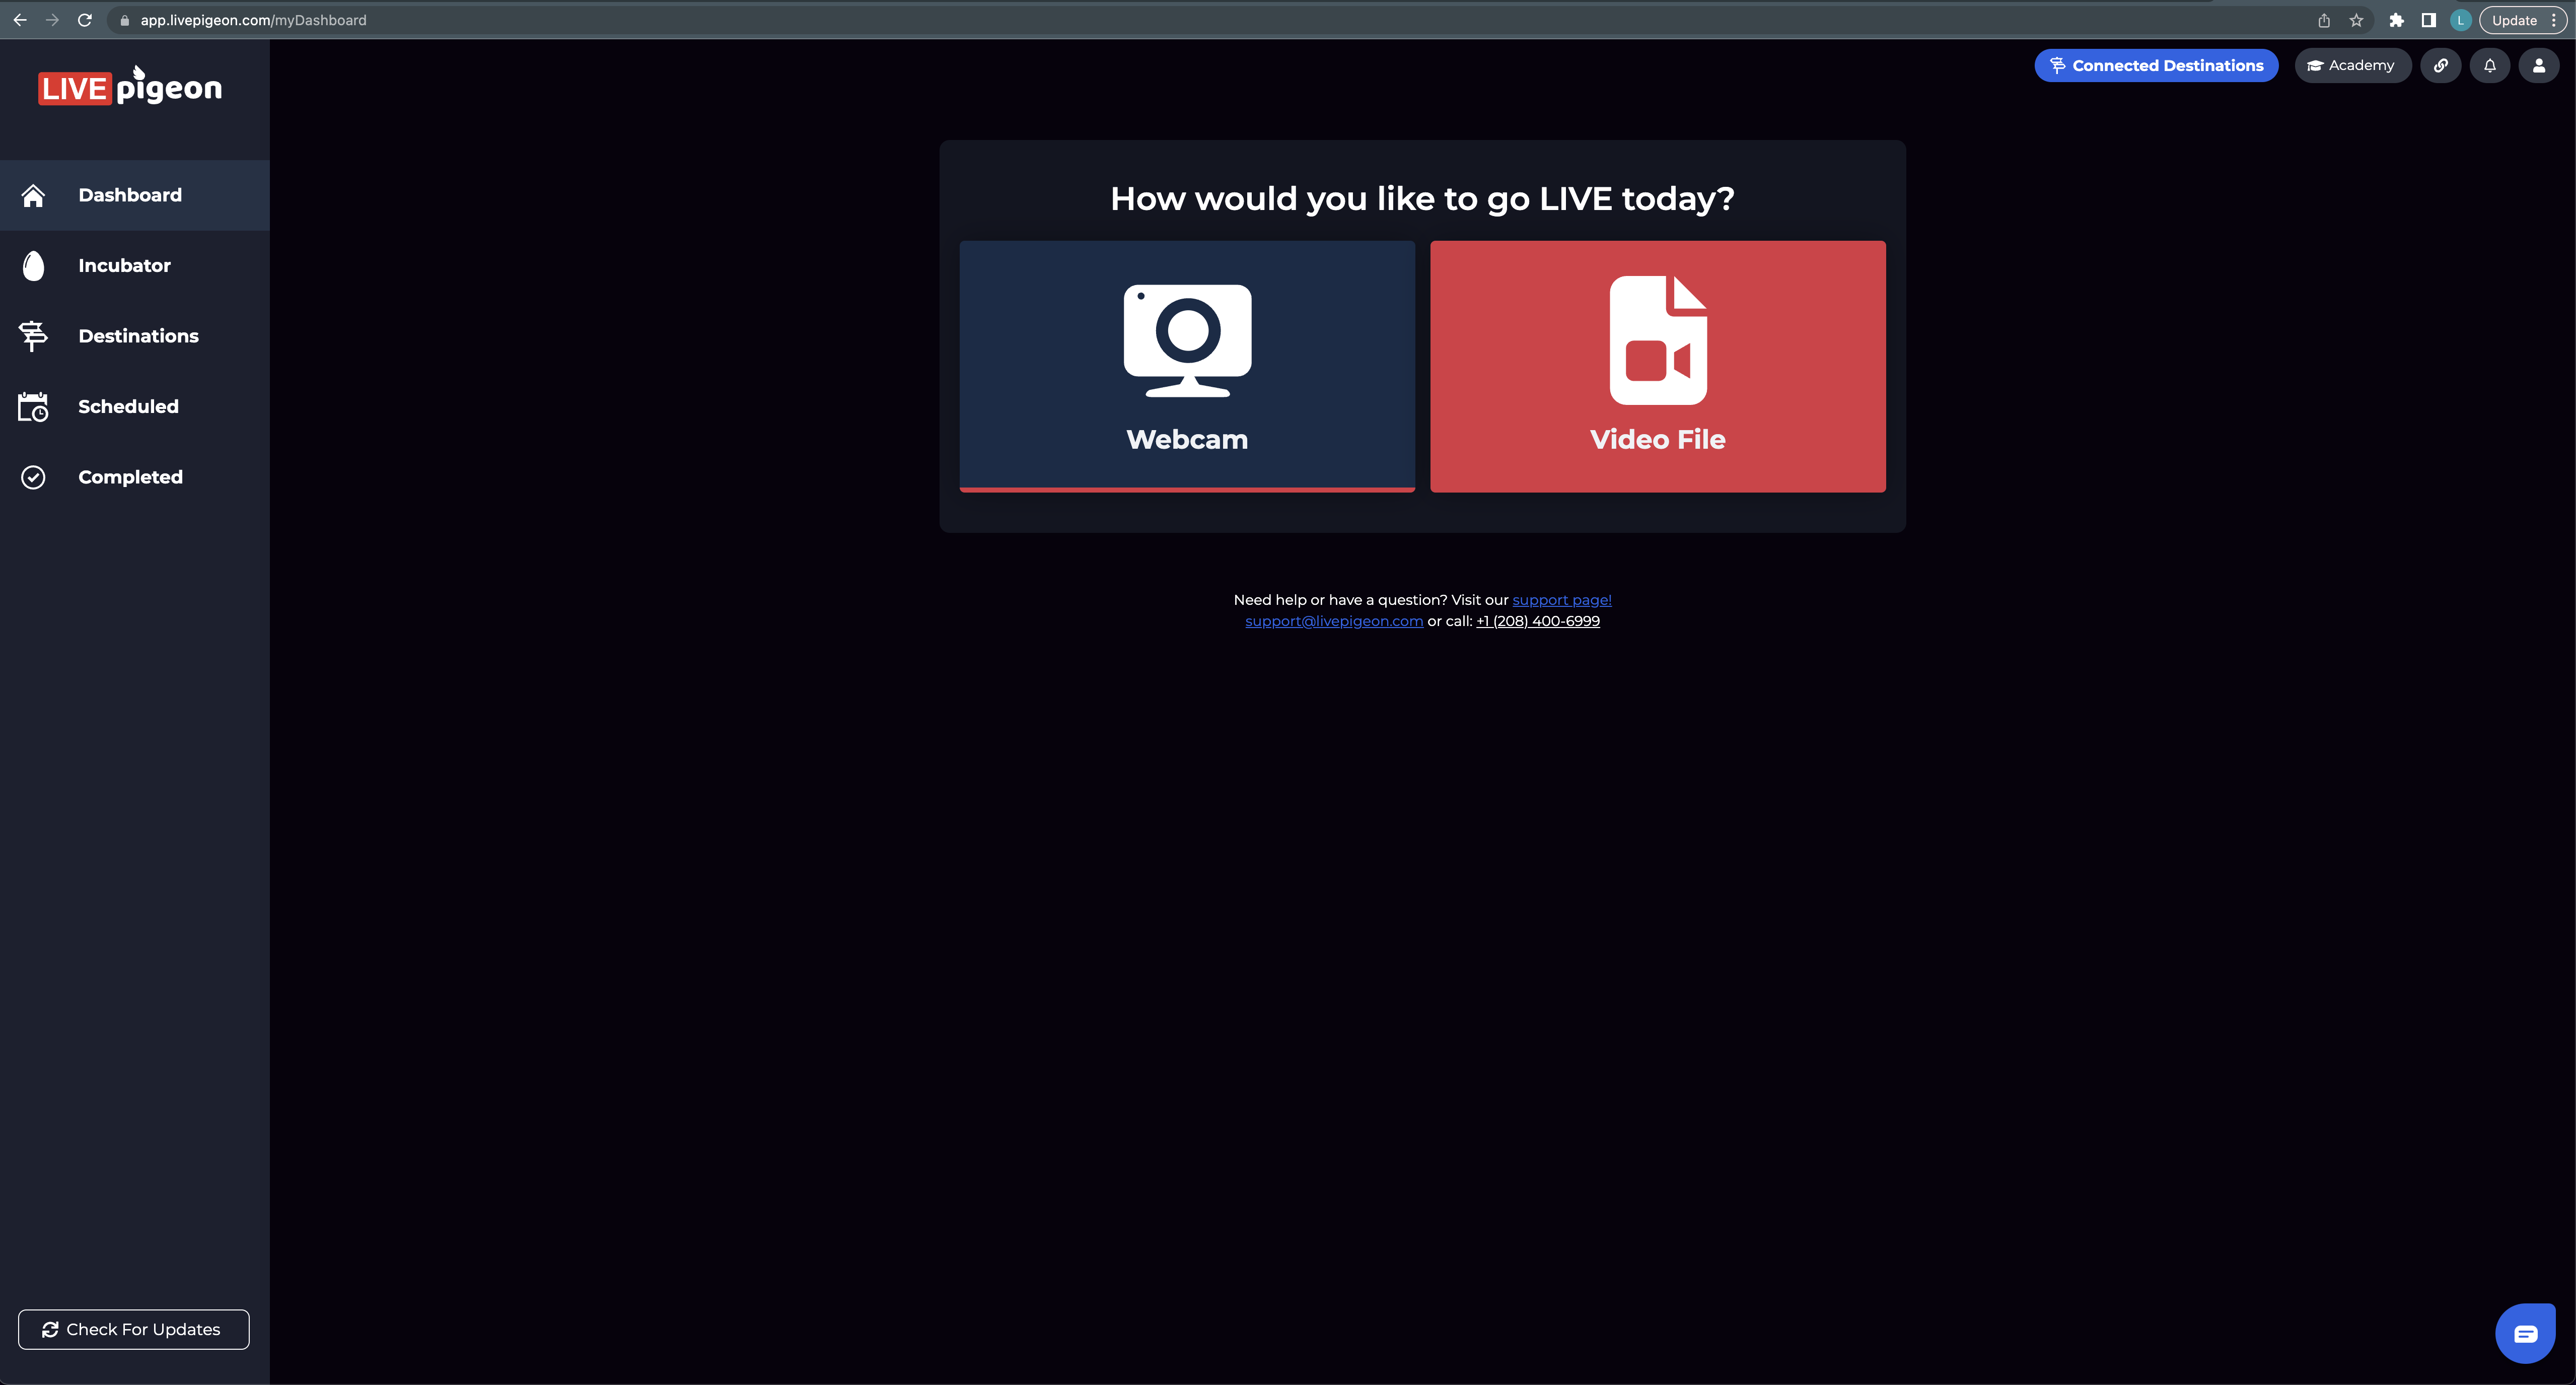View Scheduled streams in sidebar
This screenshot has height=1385, width=2576.
(128, 407)
